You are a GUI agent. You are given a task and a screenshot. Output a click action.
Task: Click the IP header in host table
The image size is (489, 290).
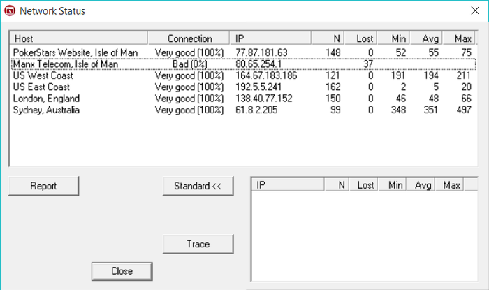click(x=270, y=38)
